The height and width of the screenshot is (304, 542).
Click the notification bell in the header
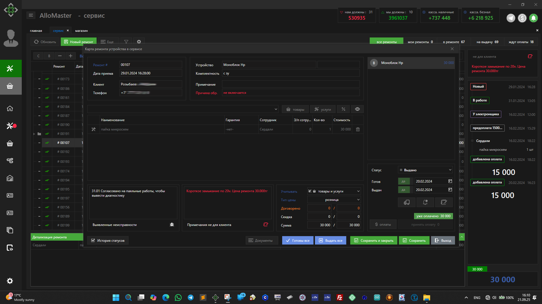click(533, 18)
